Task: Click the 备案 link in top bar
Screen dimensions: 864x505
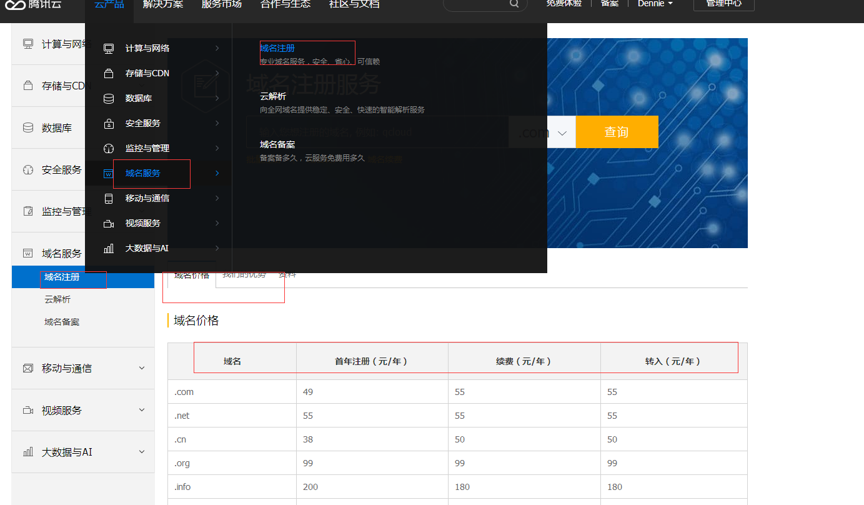Action: point(610,4)
